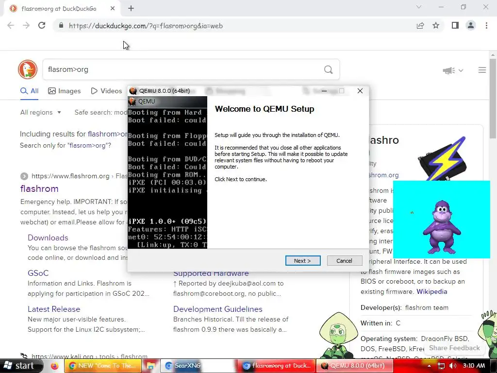
Task: Open the GSoC sitelink
Action: point(38,273)
